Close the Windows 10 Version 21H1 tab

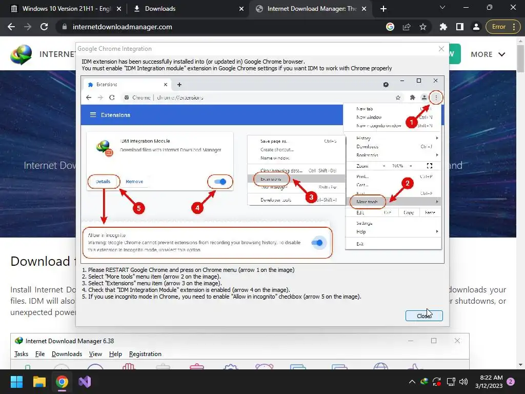coord(119,9)
